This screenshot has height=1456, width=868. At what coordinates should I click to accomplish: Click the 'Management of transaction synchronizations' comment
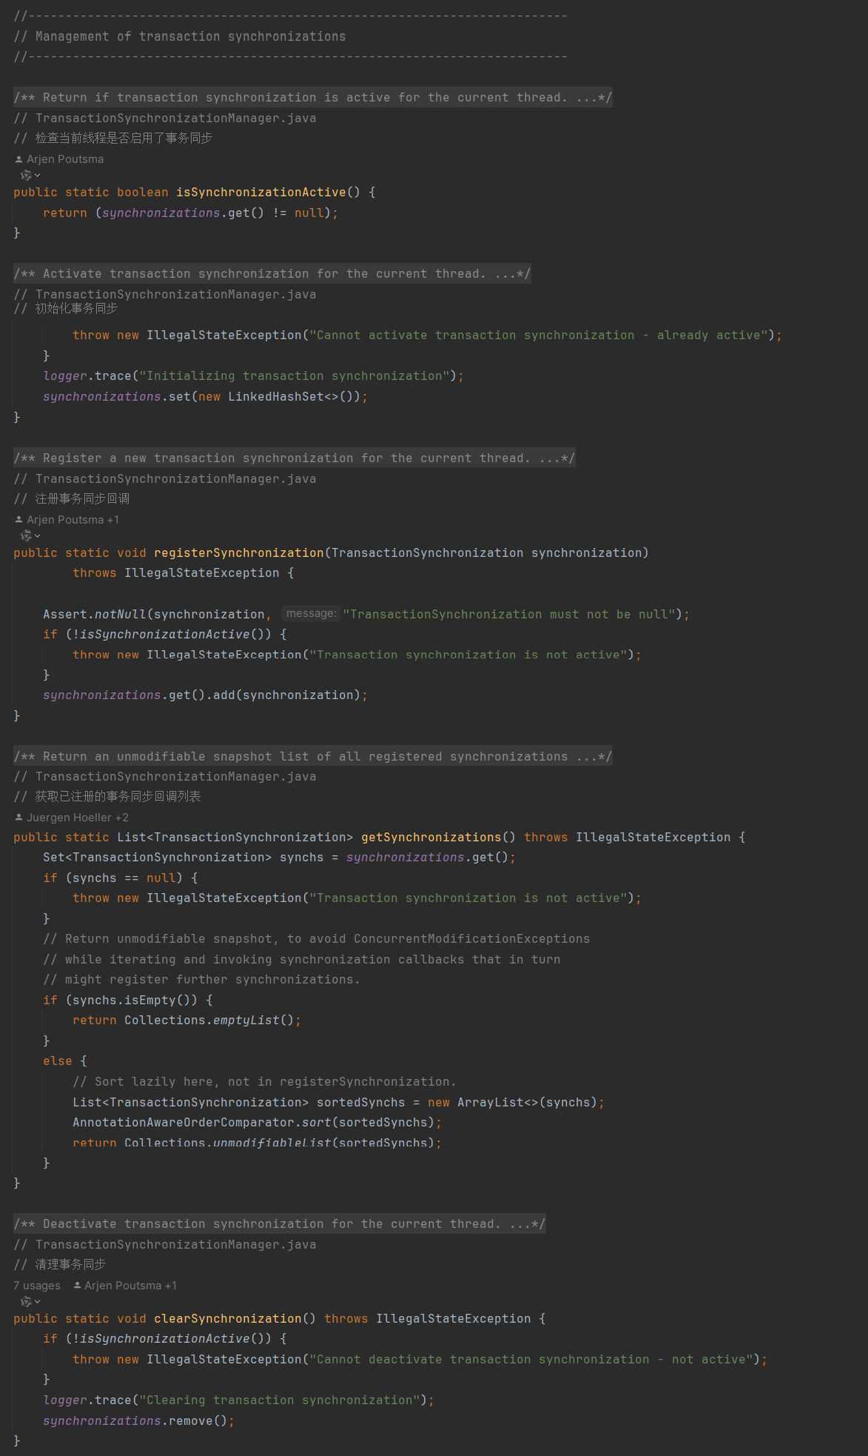(180, 36)
